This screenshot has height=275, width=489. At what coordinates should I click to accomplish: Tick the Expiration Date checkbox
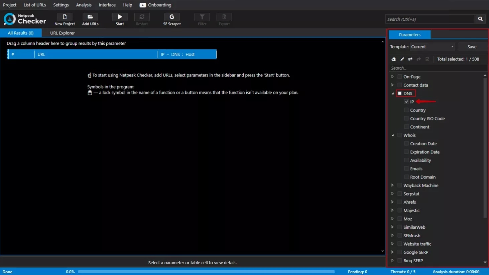[x=406, y=152]
